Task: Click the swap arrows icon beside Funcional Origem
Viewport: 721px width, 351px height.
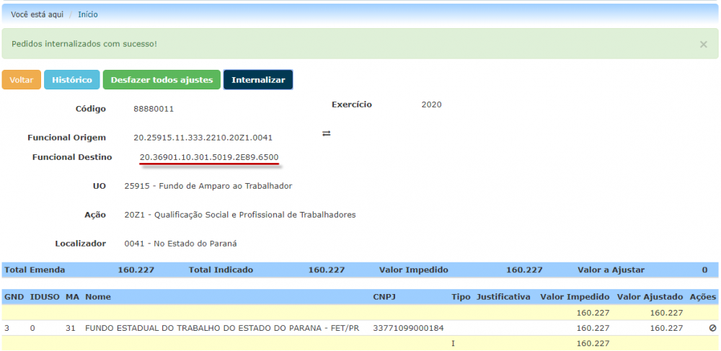Action: (x=326, y=133)
